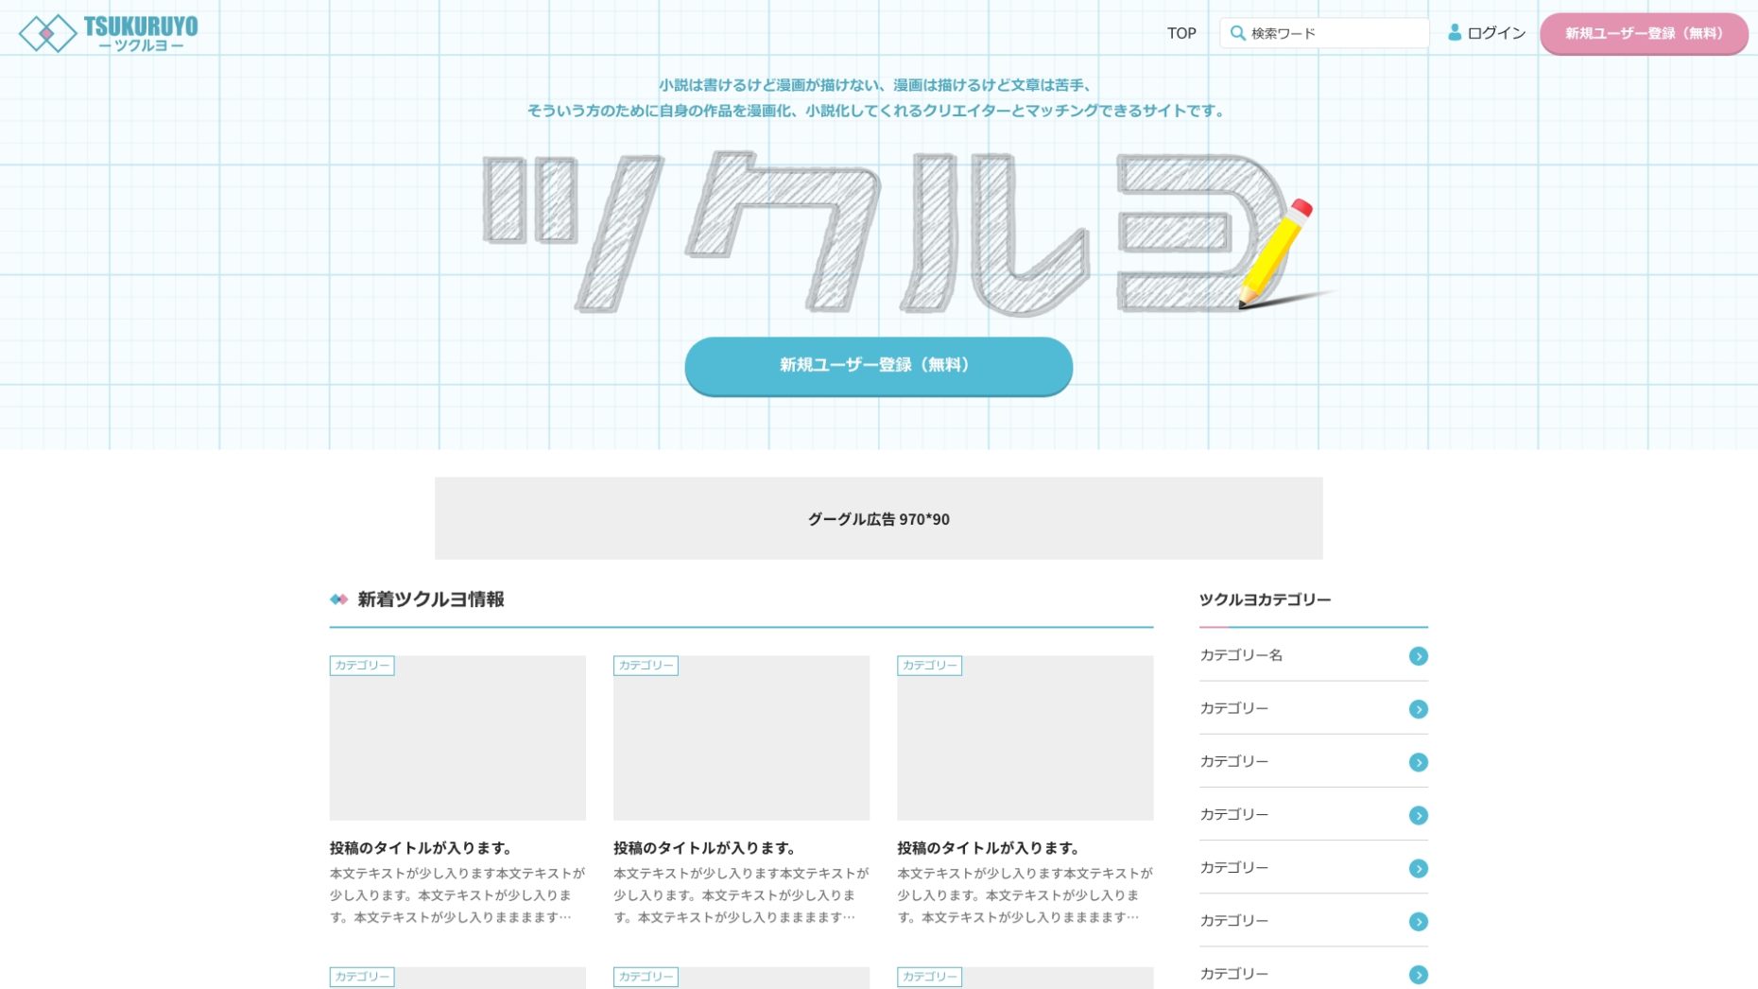This screenshot has height=989, width=1758.
Task: Click the グーグル広告 970*90 banner
Action: point(878,518)
